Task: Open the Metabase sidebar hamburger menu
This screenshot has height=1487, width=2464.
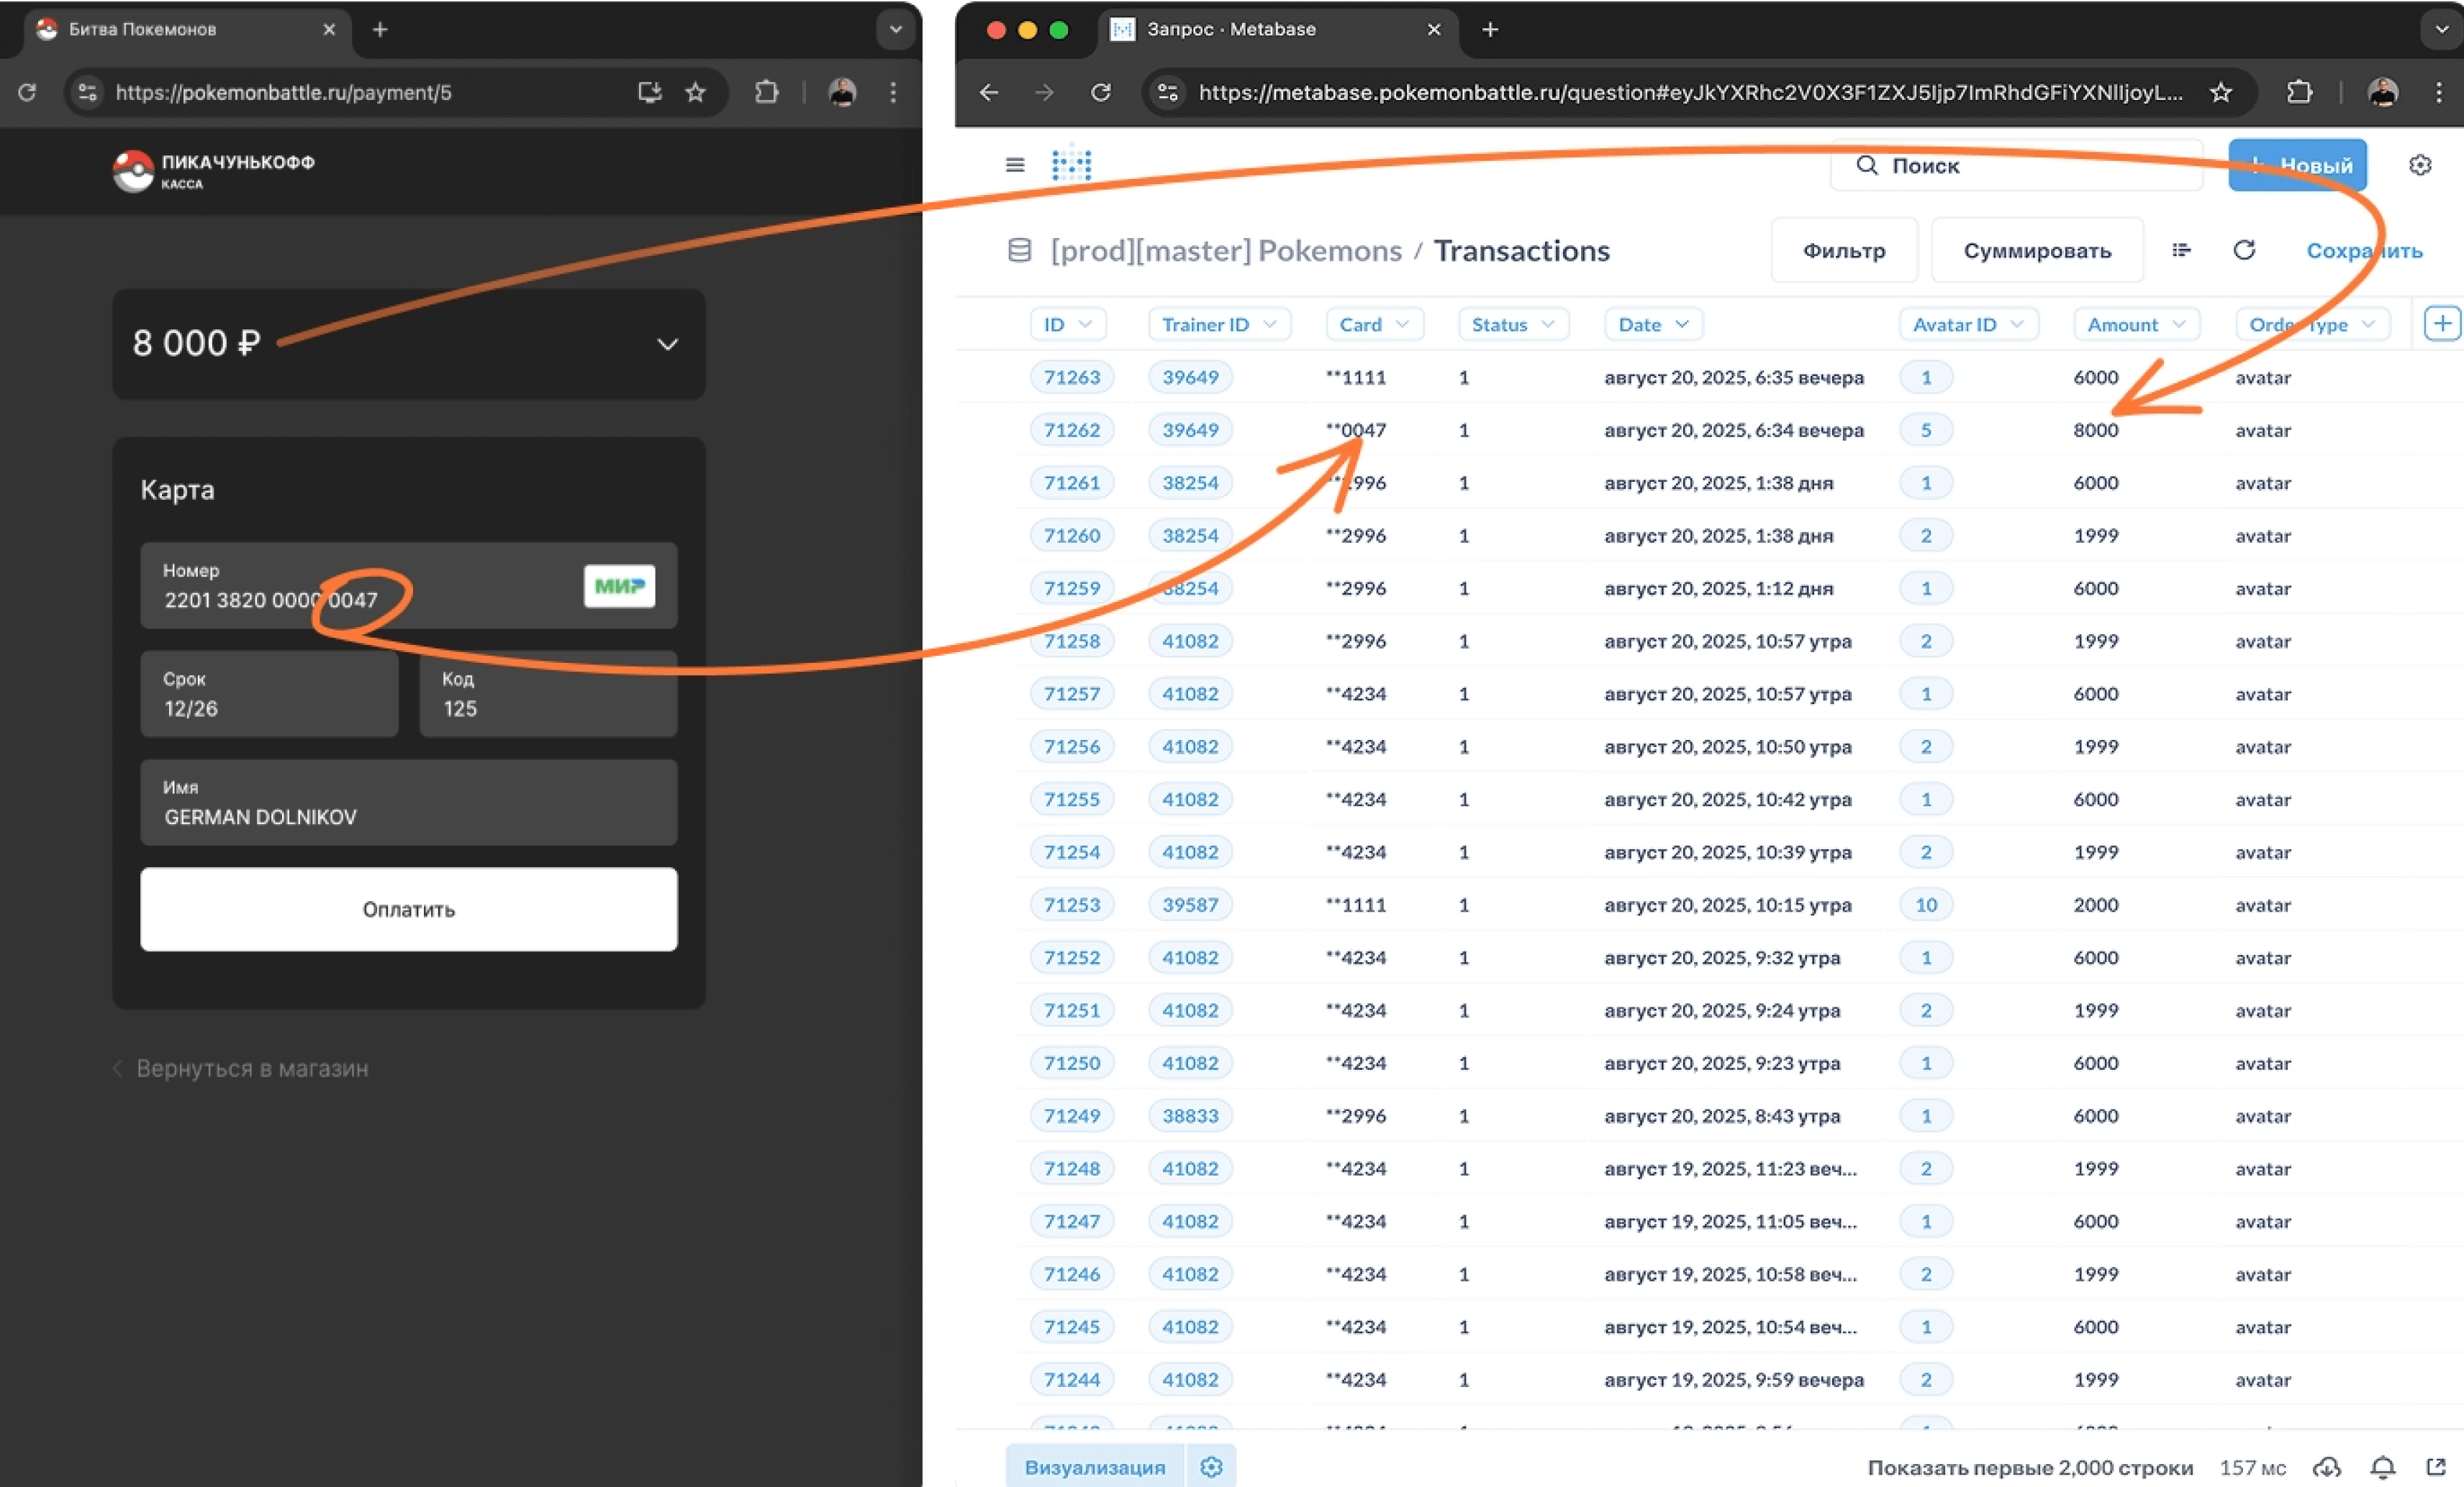Action: point(1014,165)
